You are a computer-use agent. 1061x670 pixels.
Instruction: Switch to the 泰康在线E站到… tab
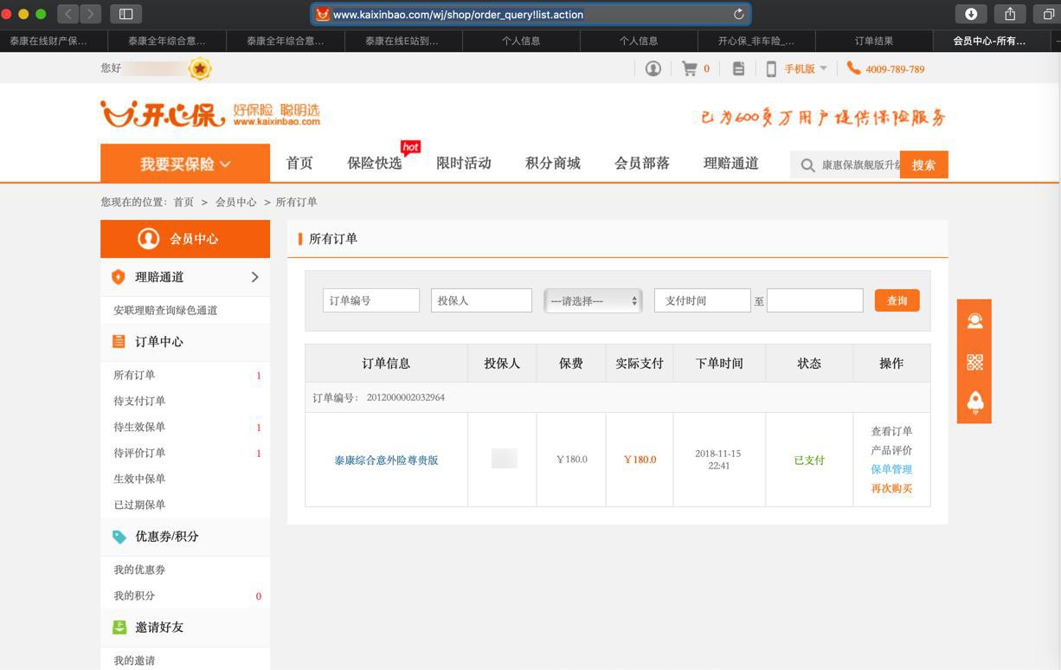[x=402, y=41]
